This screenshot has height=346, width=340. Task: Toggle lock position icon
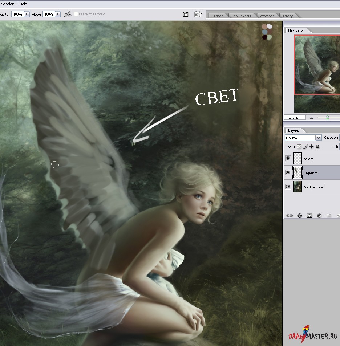click(312, 147)
